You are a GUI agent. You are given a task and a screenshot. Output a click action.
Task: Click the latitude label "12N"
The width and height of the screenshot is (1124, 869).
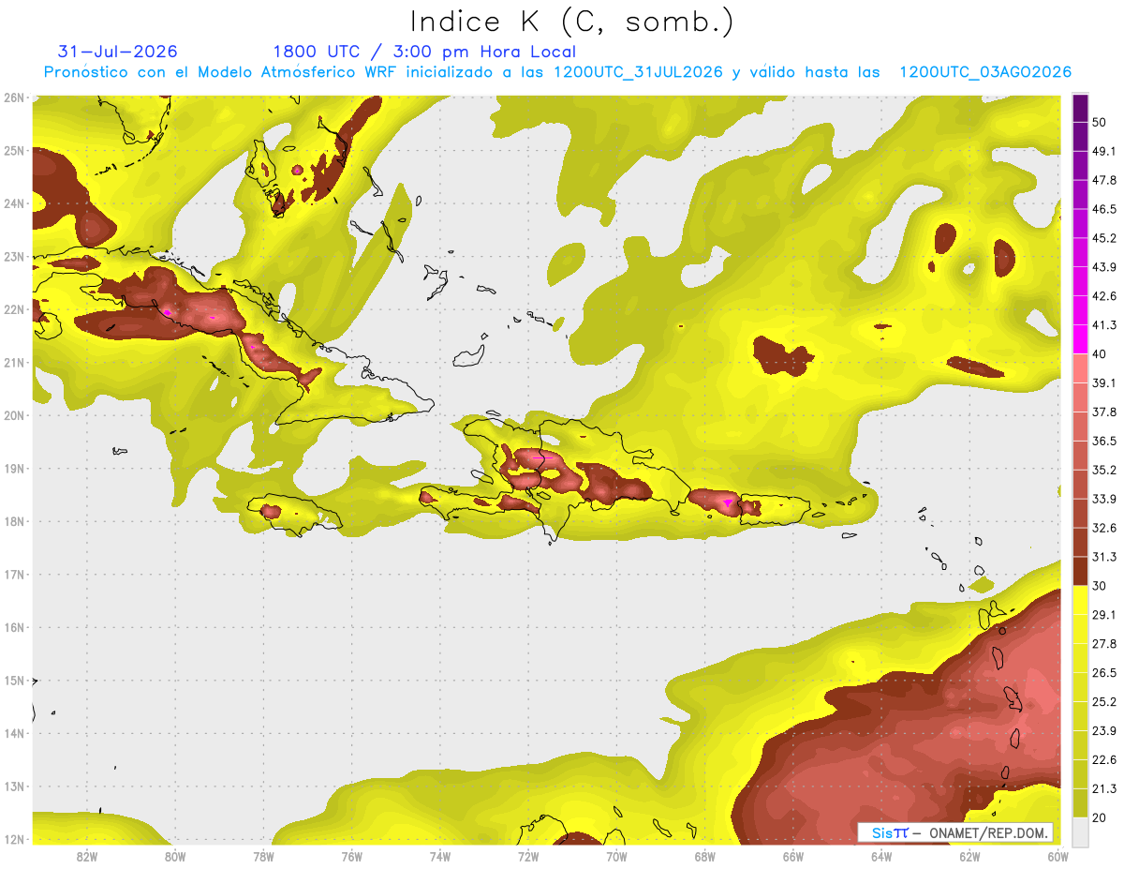click(14, 840)
